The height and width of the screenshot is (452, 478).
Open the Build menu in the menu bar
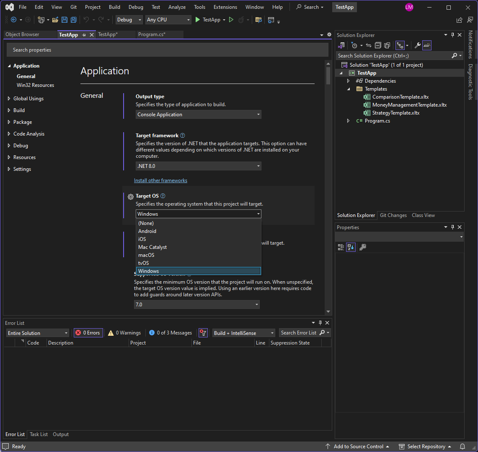point(114,7)
